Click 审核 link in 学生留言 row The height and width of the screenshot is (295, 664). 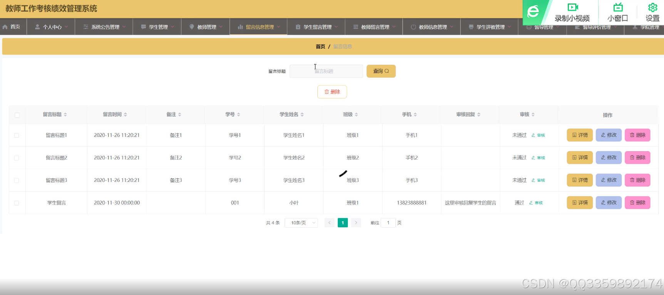pos(536,203)
